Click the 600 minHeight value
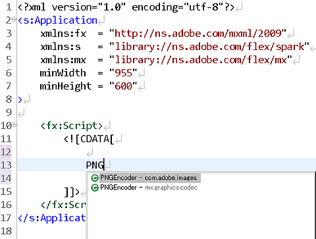Image resolution: width=316 pixels, height=239 pixels. (124, 86)
